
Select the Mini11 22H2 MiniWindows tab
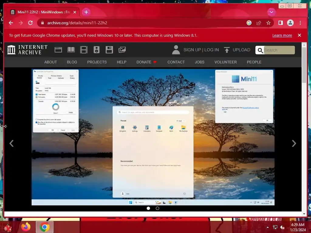43,12
